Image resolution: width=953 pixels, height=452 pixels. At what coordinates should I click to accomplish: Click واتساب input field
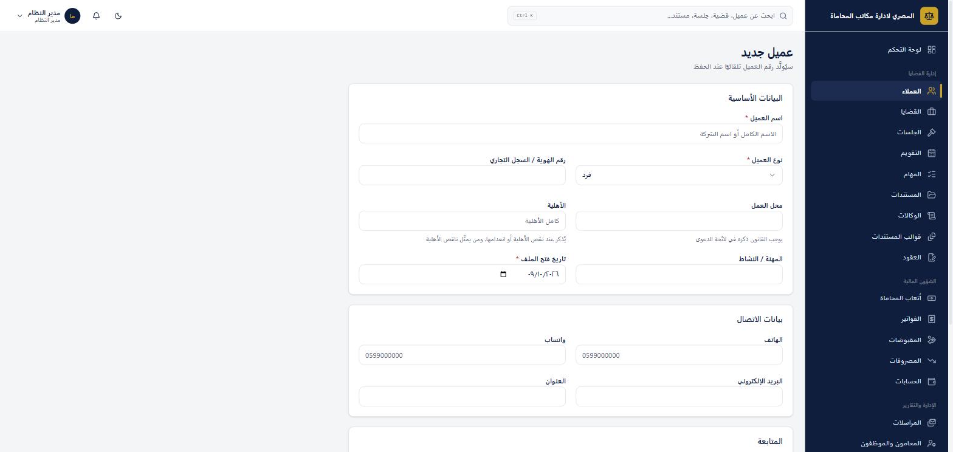coord(462,355)
